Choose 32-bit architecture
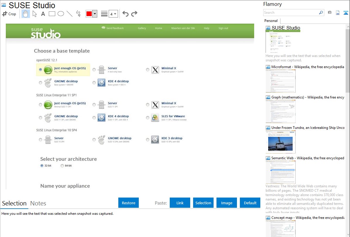350x237 pixels. point(42,166)
